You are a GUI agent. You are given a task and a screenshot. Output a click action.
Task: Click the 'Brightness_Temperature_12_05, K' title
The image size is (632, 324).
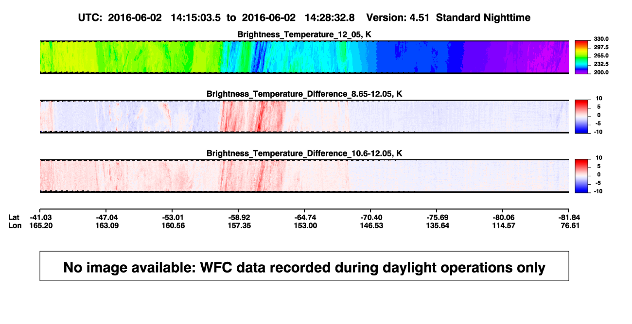pyautogui.click(x=304, y=34)
